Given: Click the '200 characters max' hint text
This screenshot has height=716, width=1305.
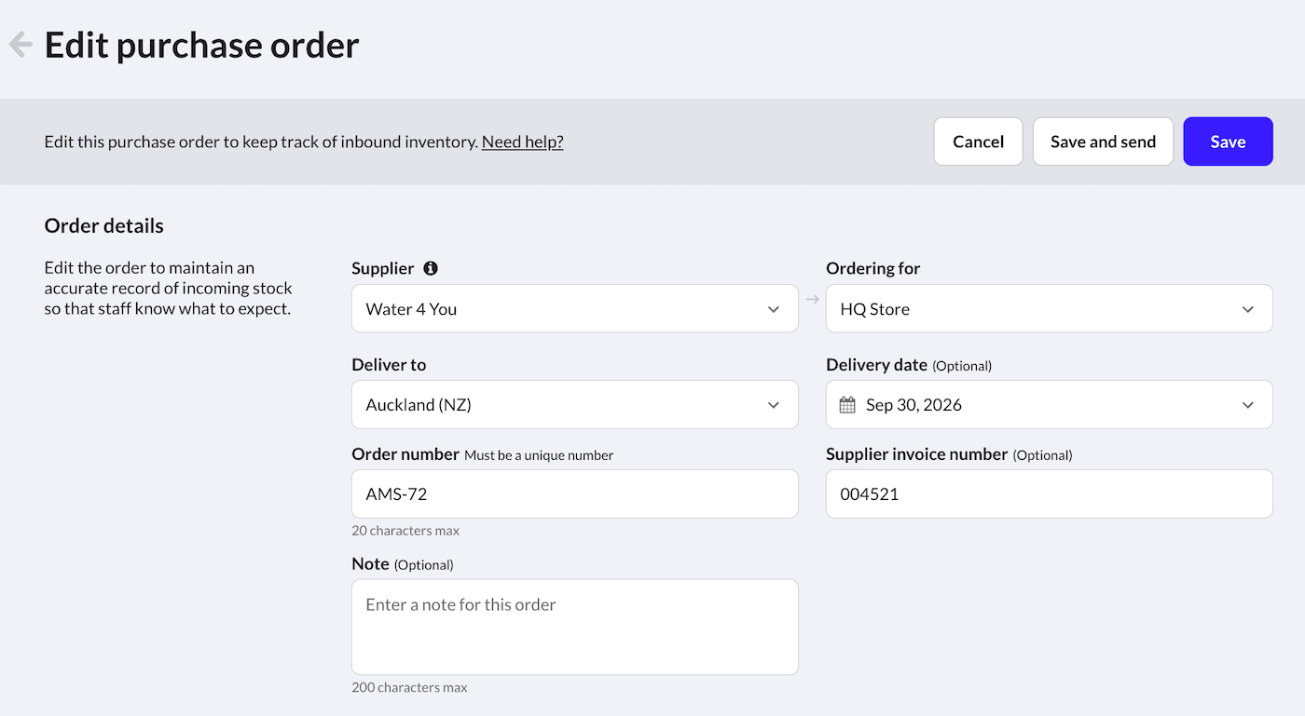Looking at the screenshot, I should point(409,687).
